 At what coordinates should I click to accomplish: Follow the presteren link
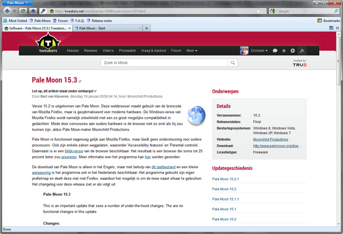tap(69, 157)
